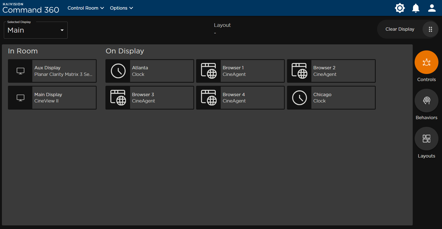Screen dimensions: 442x229
Task: Click the In Room section heading
Action: coord(23,51)
